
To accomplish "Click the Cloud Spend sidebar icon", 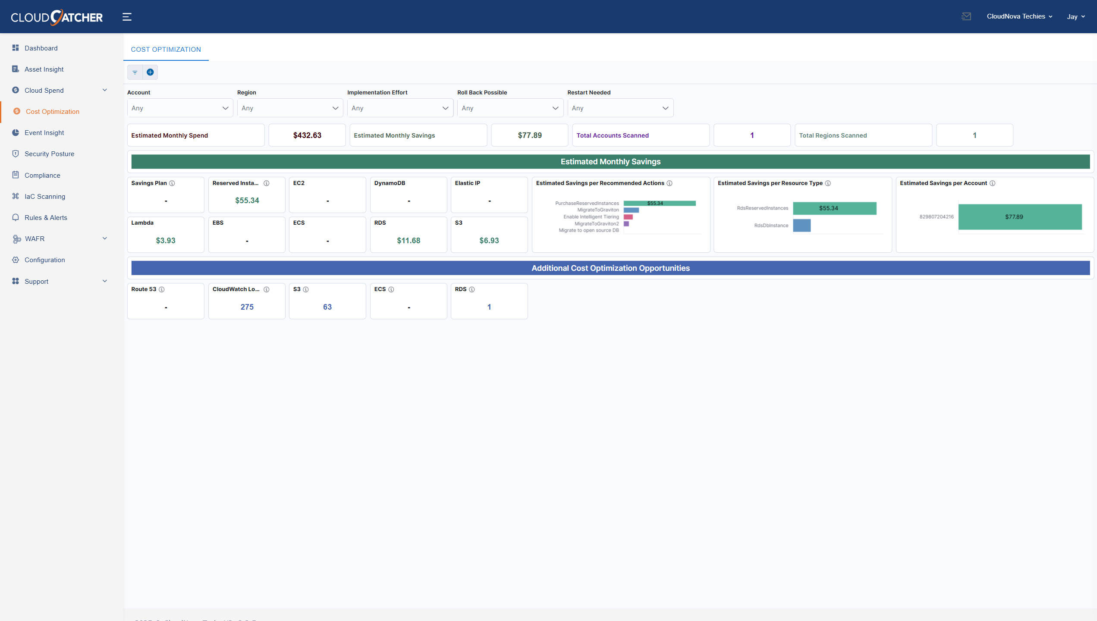I will pyautogui.click(x=16, y=90).
